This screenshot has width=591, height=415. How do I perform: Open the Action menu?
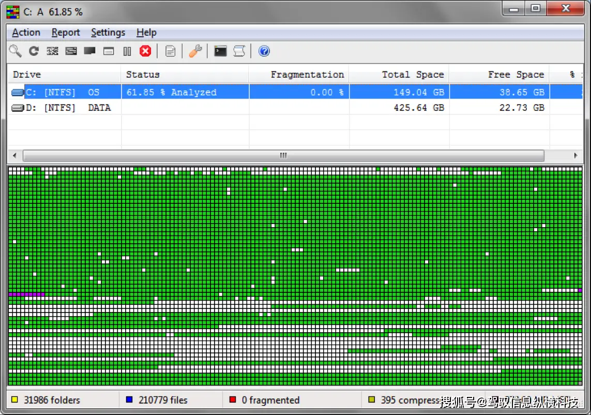point(26,33)
